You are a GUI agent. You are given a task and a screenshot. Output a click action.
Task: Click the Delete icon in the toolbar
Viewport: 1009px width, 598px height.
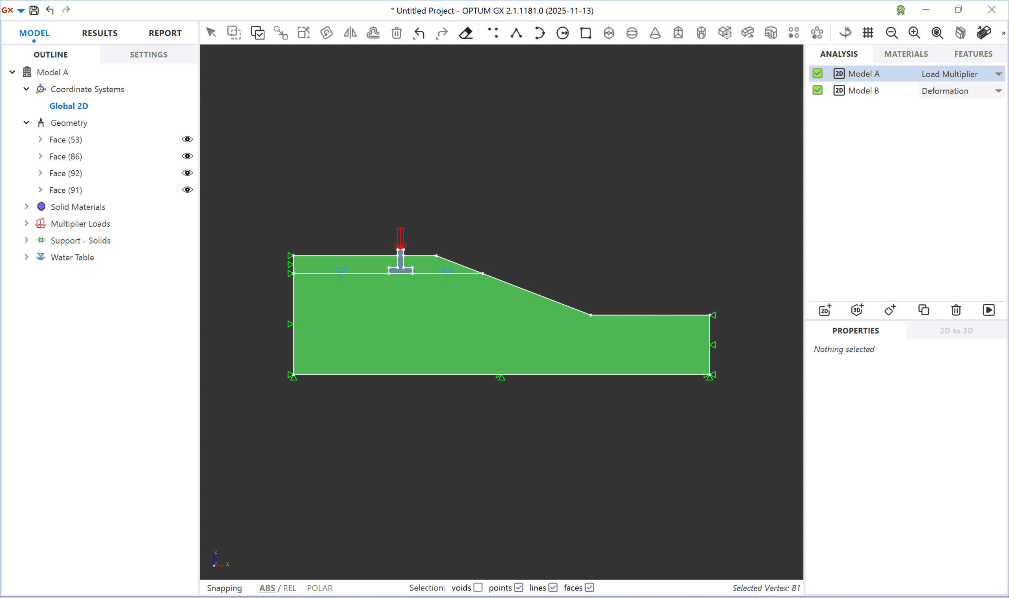[397, 33]
